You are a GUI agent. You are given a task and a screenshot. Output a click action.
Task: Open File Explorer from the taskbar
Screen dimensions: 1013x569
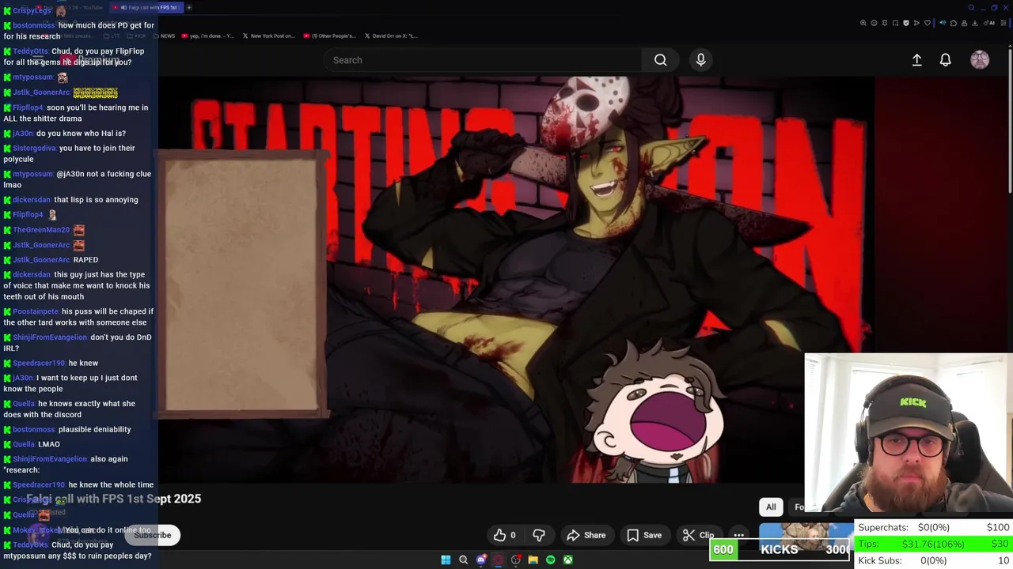point(533,560)
